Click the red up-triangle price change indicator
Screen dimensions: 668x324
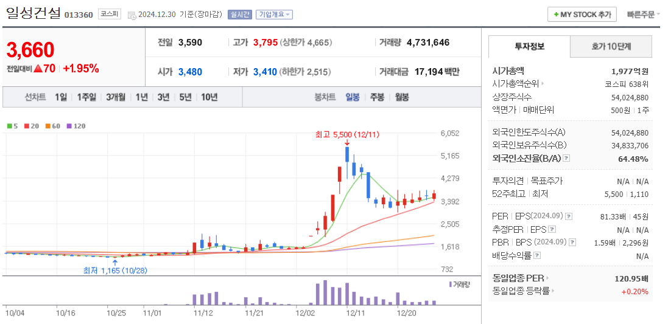38,68
